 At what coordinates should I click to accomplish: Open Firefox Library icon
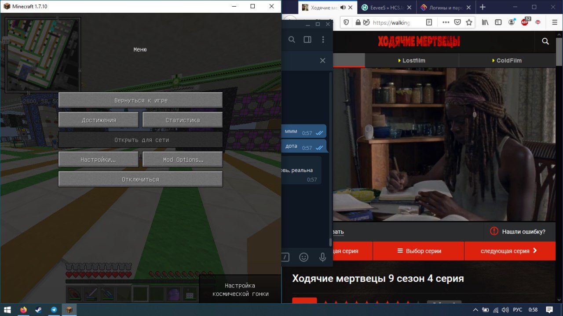tap(486, 22)
